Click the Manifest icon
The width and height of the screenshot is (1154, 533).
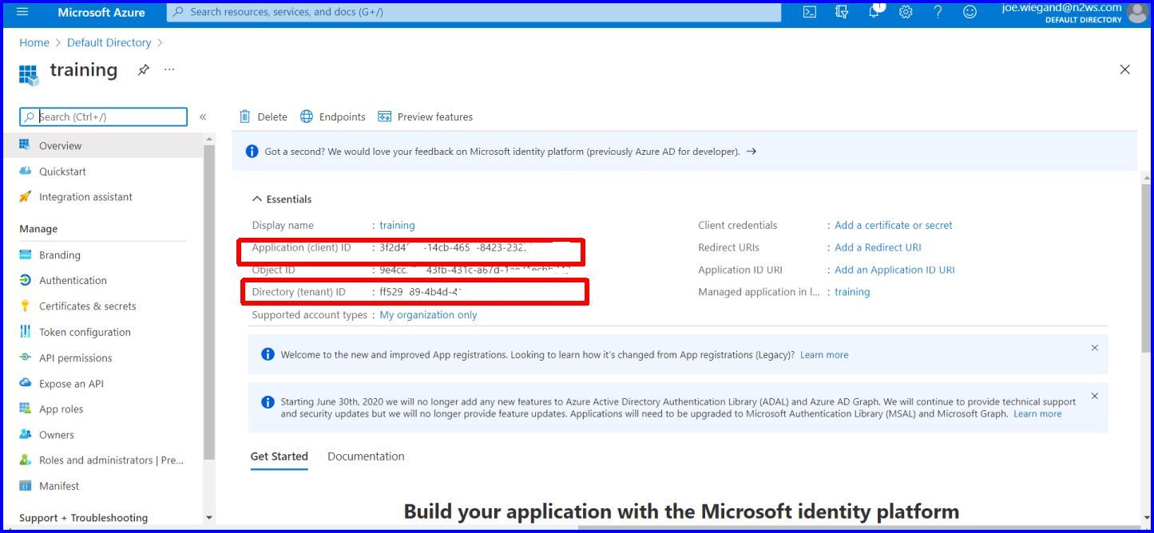click(x=25, y=485)
